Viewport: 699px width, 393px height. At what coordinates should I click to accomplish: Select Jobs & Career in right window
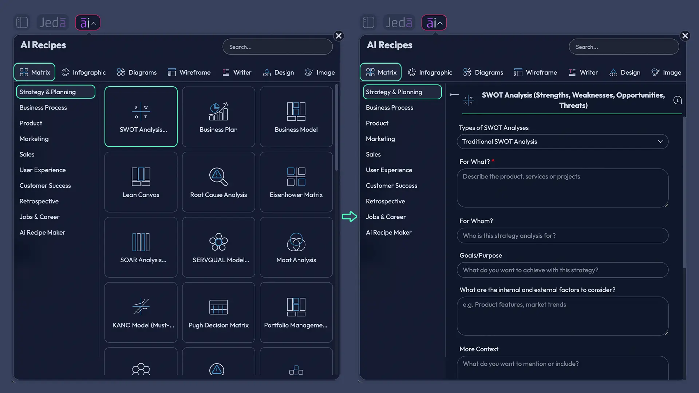coord(386,217)
